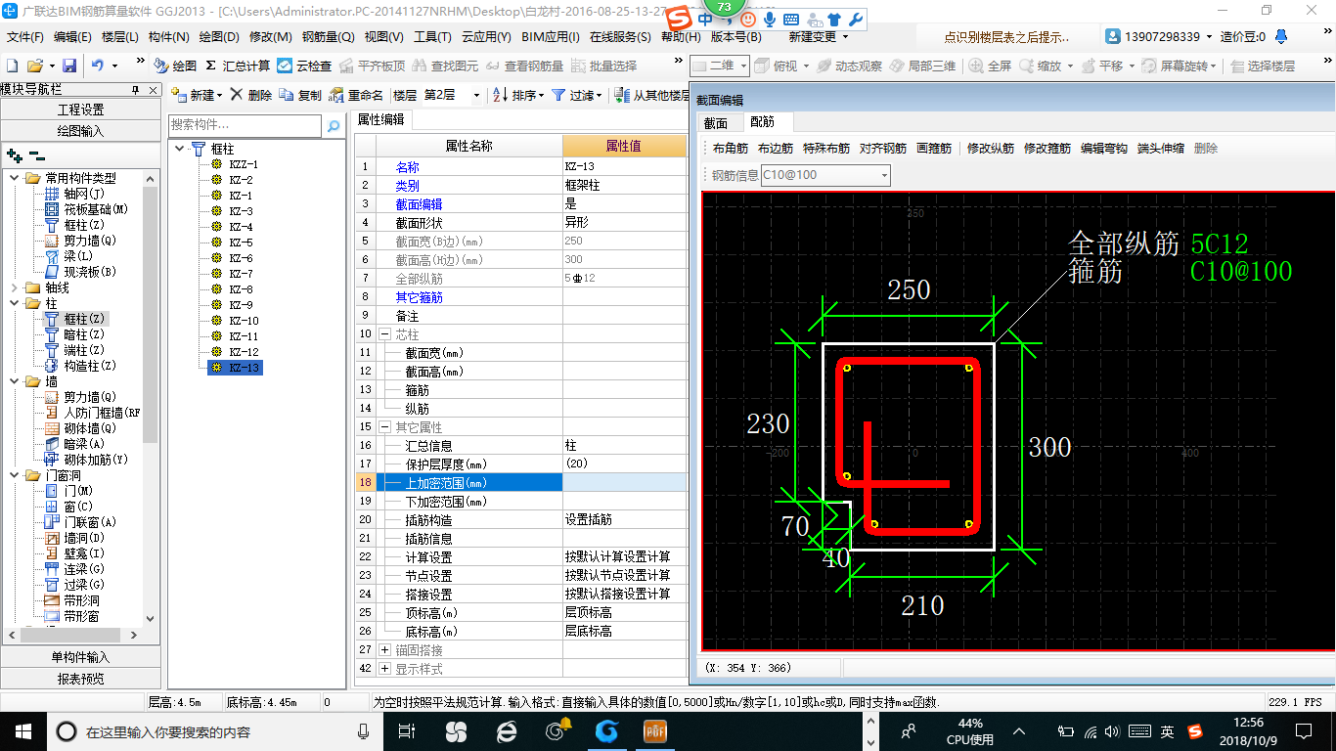Collapse 门窗洞 tree node
1336x751 pixels.
[x=15, y=475]
